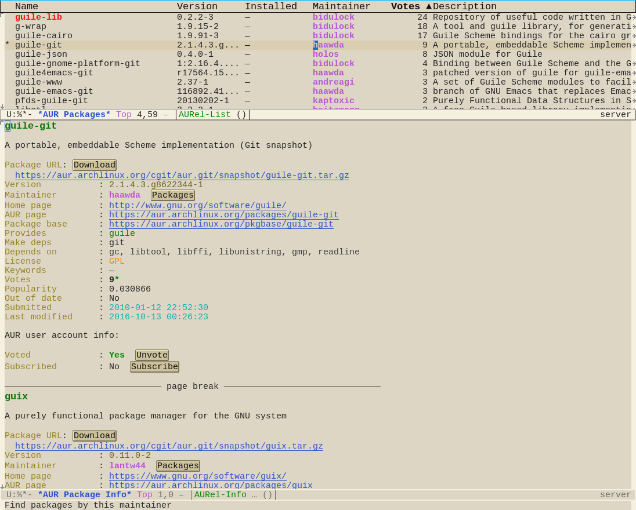This screenshot has width=636, height=510.
Task: Open guix.tar.gz snapshot link
Action: coord(169,446)
